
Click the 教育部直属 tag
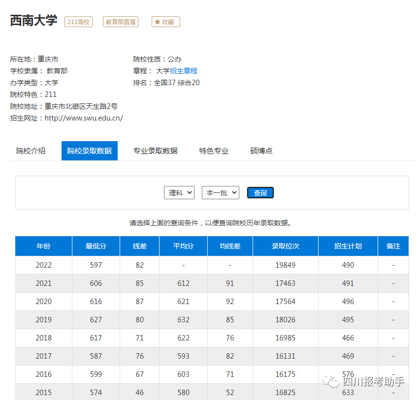(x=121, y=22)
